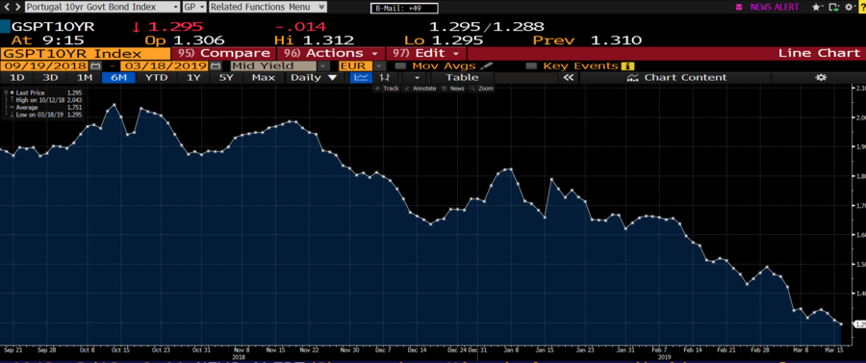Switch to the Max range tab
The height and width of the screenshot is (363, 866).
tap(264, 77)
